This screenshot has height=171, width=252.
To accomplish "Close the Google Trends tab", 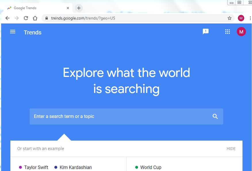I will (68, 8).
